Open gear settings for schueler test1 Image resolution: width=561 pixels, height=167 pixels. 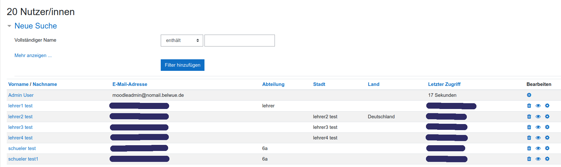[x=547, y=159]
